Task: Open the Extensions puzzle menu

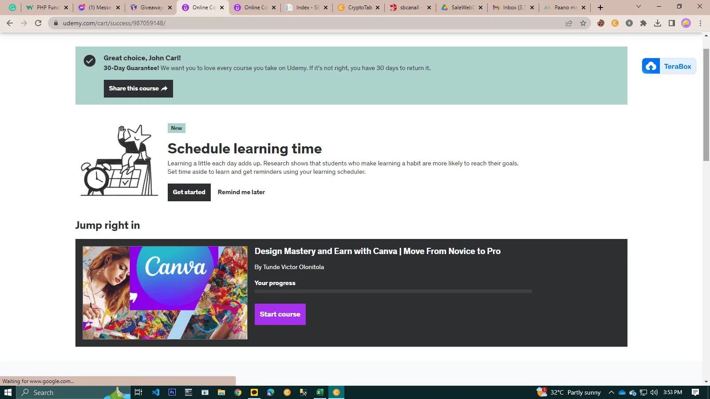Action: (643, 23)
